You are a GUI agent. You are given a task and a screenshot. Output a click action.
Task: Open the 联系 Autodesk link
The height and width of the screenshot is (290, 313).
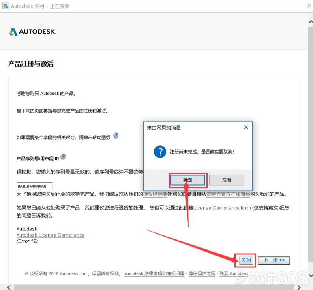coord(234,274)
